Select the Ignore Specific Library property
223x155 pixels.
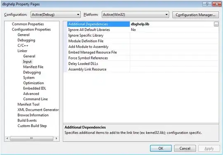point(98,35)
